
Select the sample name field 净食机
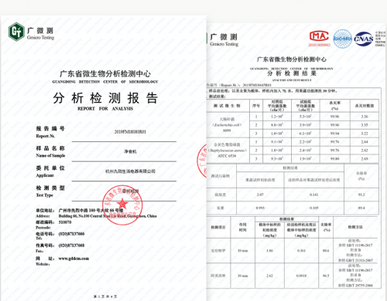pos(130,151)
